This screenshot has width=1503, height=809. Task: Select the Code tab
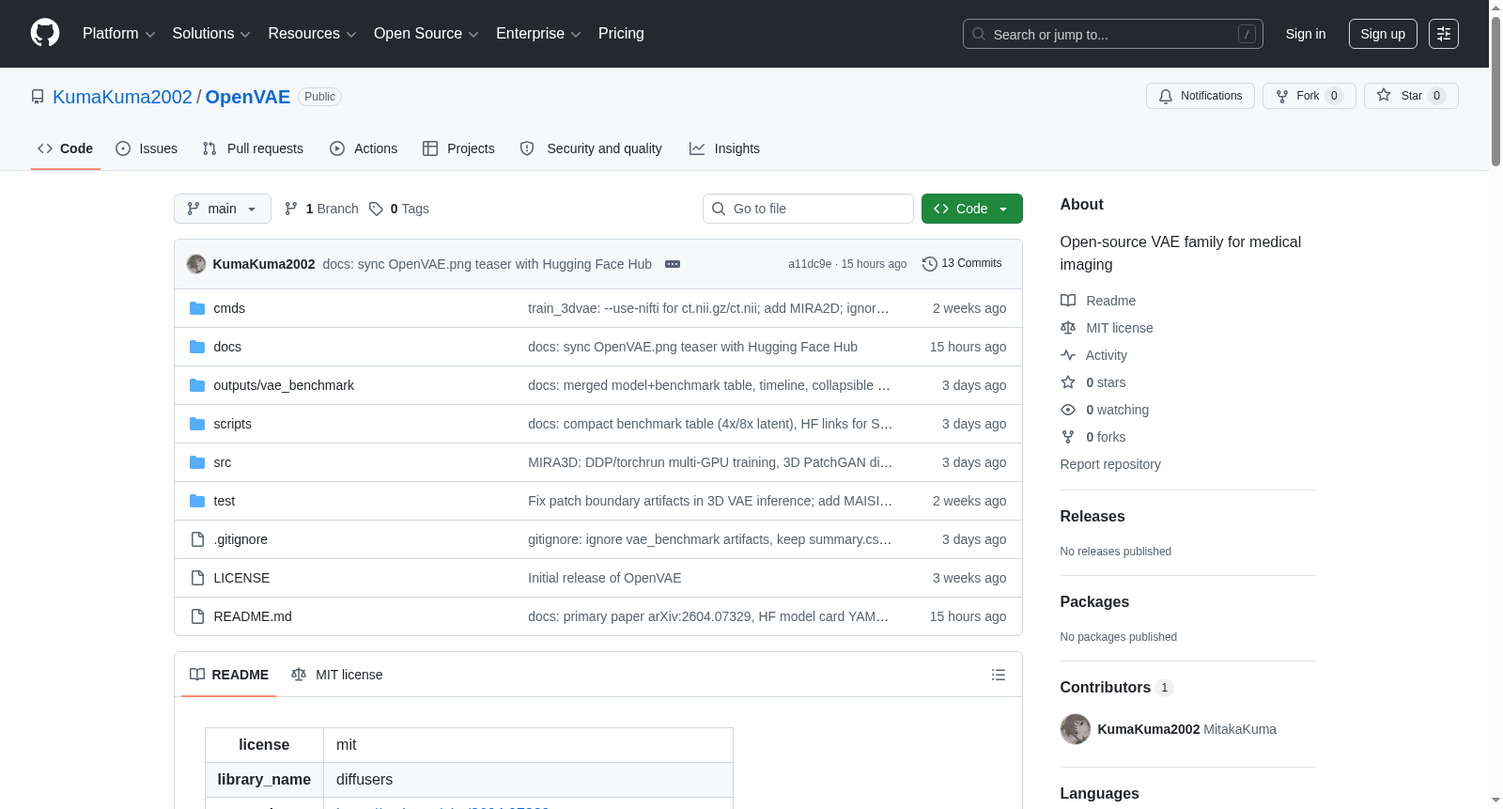click(66, 148)
